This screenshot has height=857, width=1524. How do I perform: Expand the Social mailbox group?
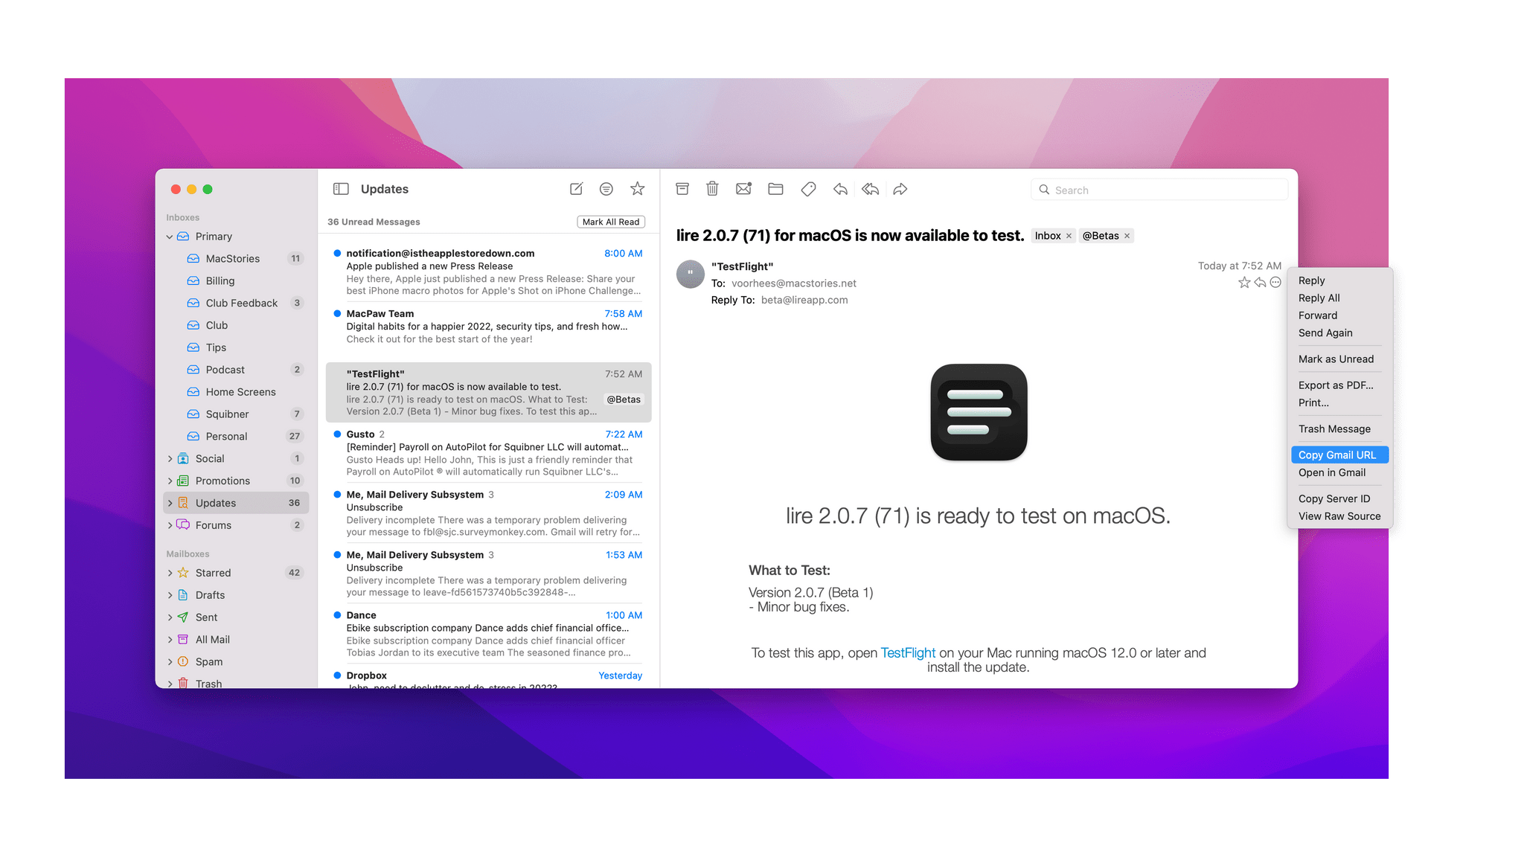coord(170,458)
